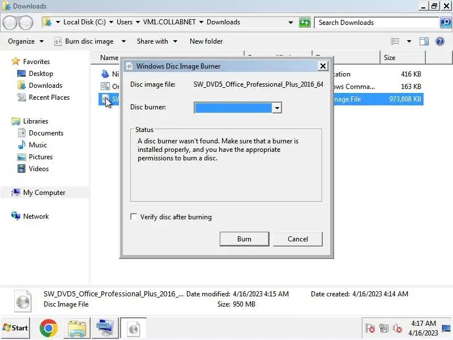
Task: Click the Videos filmstrip library icon
Action: point(22,168)
